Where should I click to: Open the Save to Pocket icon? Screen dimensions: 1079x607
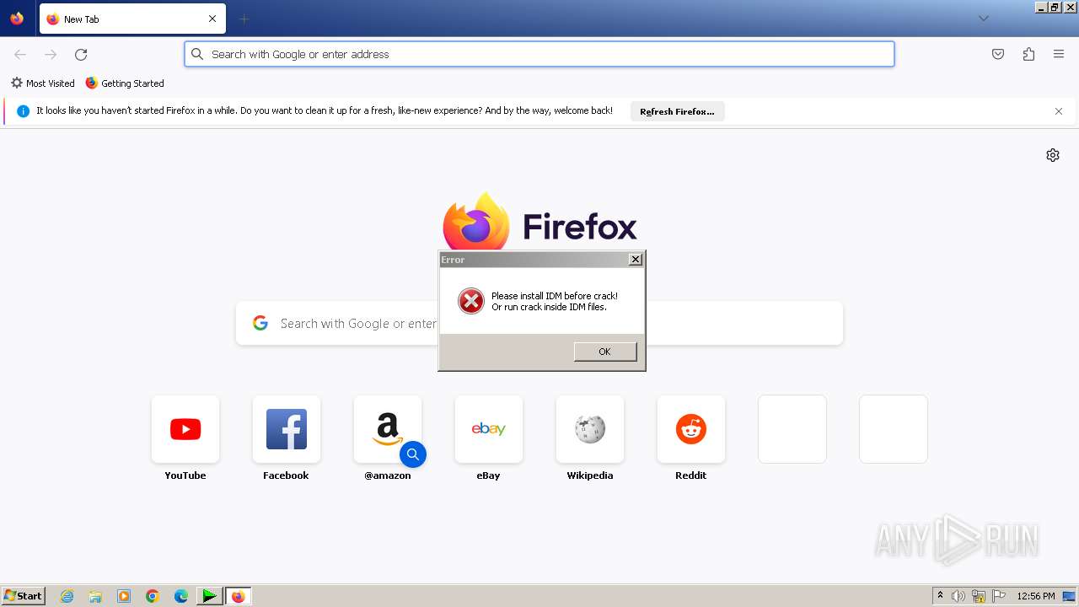click(998, 54)
